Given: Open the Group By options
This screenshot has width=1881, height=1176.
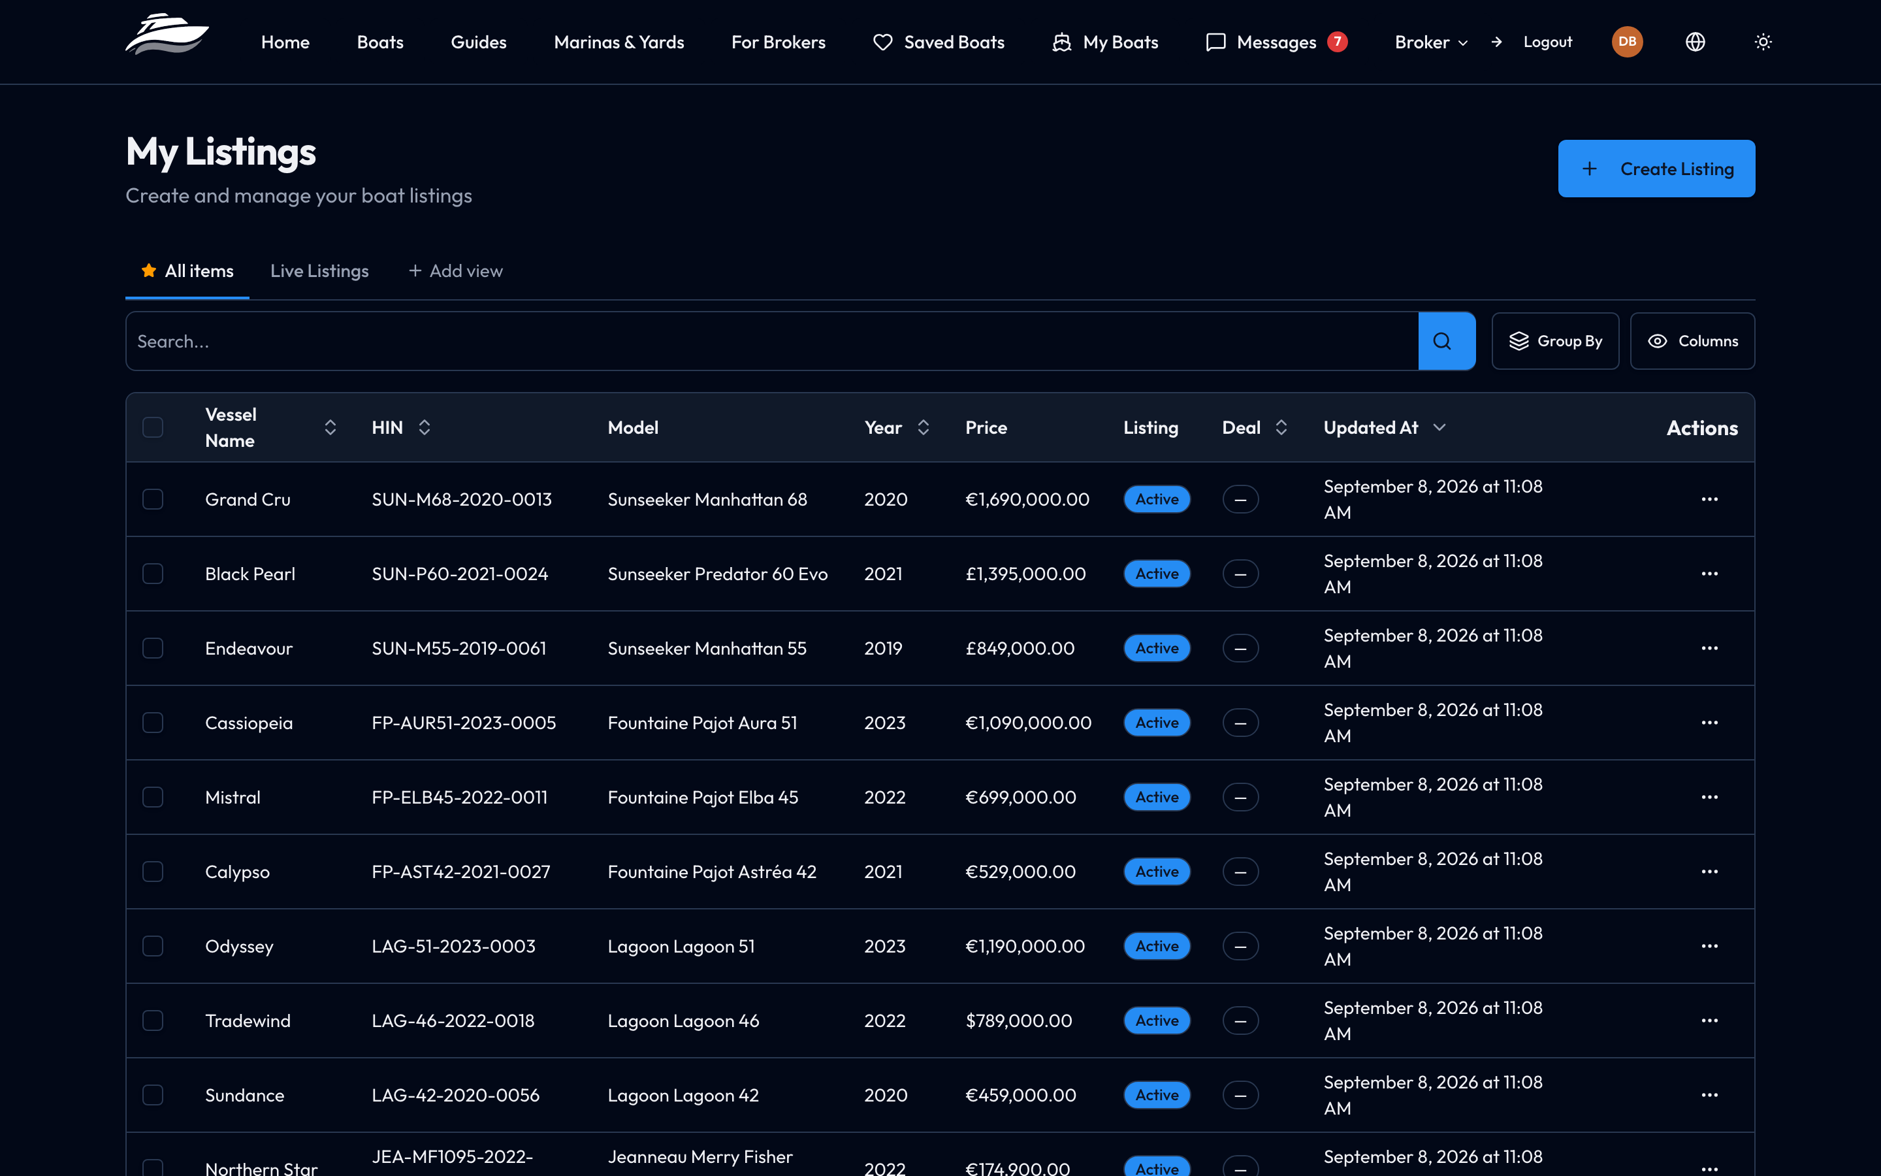Looking at the screenshot, I should point(1555,342).
